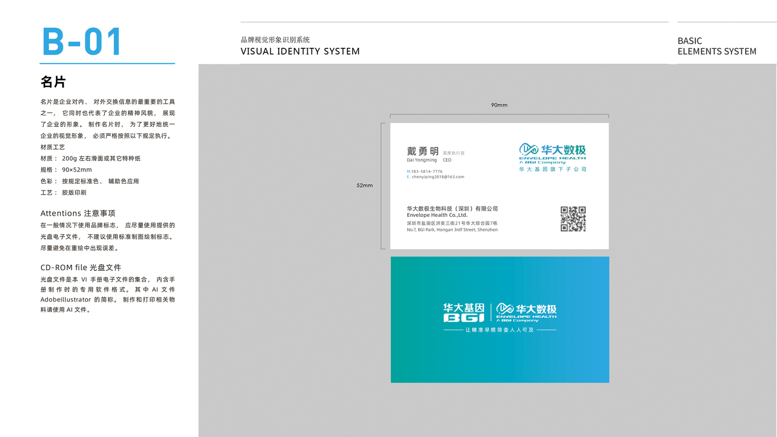
Task: Click the line starting 尽量避免在重绘中出现误差
Action: coord(80,248)
